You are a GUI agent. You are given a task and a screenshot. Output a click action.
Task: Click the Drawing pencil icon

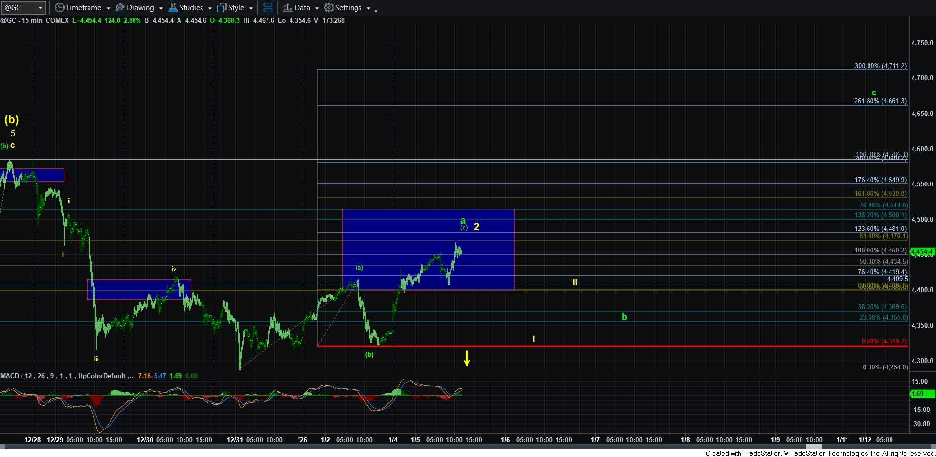click(x=120, y=8)
